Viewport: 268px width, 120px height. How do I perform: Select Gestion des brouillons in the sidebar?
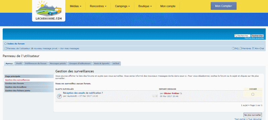point(29,87)
